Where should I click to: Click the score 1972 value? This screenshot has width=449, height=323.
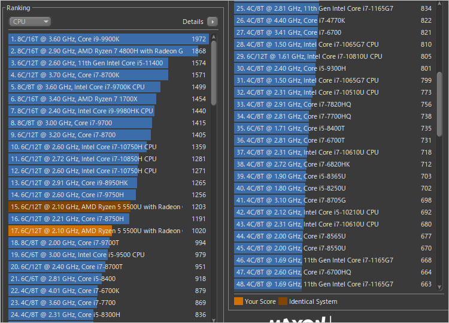coord(199,39)
